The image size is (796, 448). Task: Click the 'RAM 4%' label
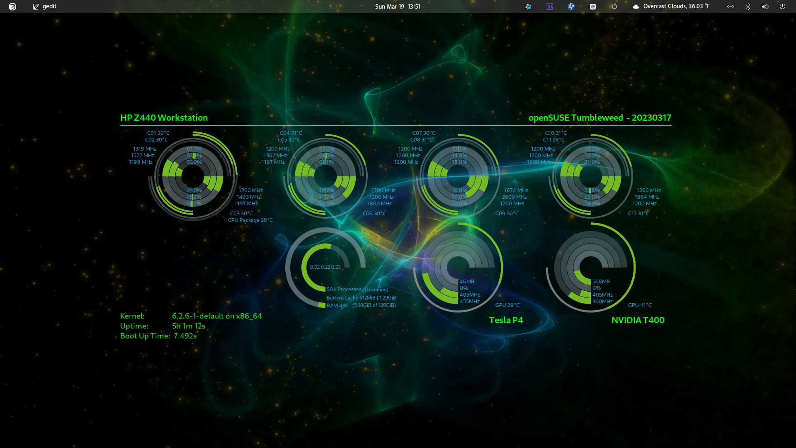[x=337, y=306]
